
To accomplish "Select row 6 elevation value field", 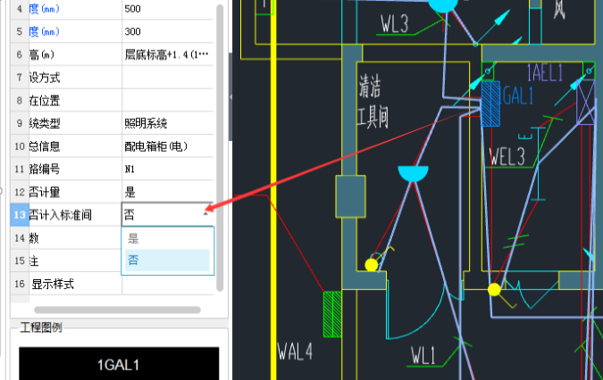I will coord(167,54).
